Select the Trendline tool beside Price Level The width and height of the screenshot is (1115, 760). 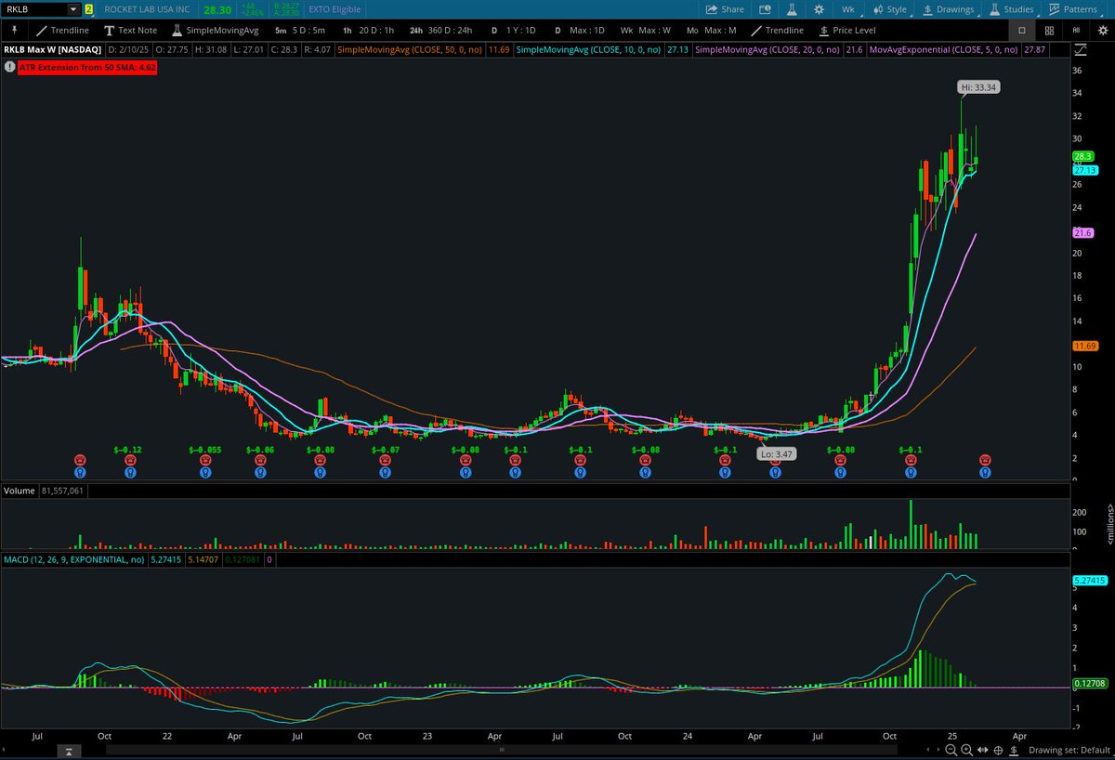[778, 30]
